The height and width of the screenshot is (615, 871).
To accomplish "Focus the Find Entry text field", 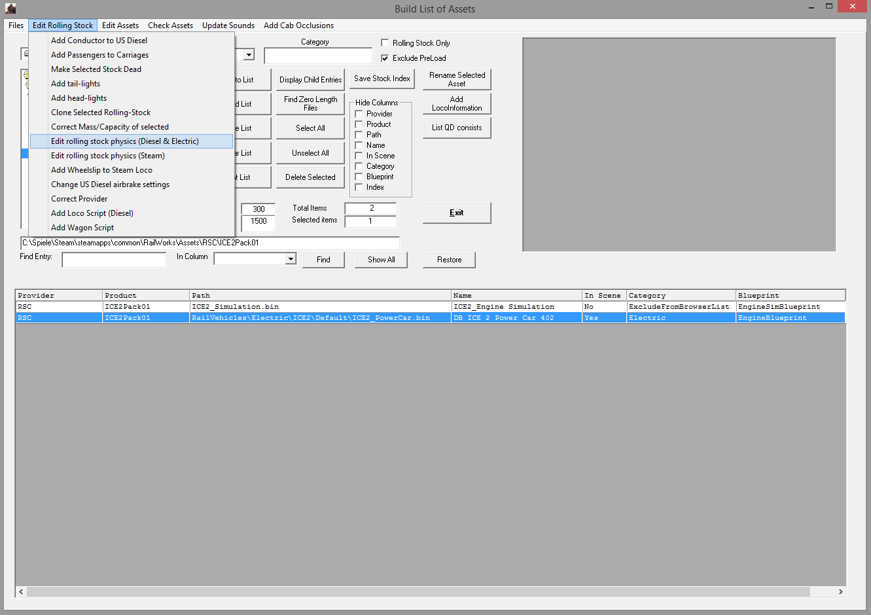I will 114,260.
